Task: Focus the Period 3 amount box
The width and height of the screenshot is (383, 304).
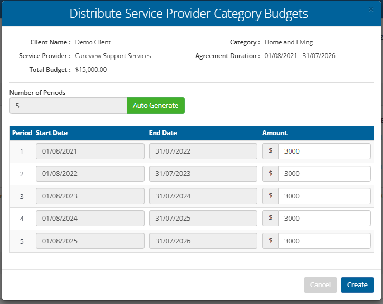Action: 324,196
